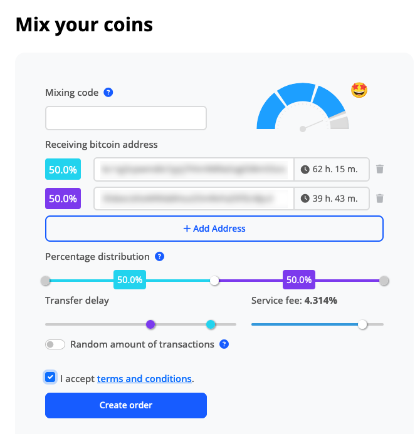Click the Add Address button
415x434 pixels.
pos(214,229)
